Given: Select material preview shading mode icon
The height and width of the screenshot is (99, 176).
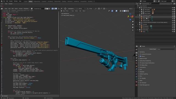Looking at the screenshot, I should (x=126, y=11).
